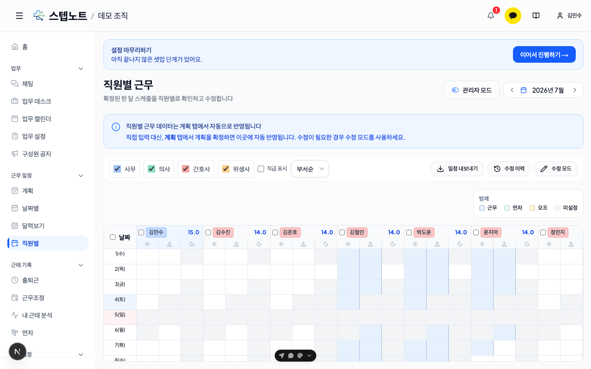Screen dimensions: 591x369
Task: Enable the 직급 표시 checkbox
Action: pyautogui.click(x=261, y=169)
